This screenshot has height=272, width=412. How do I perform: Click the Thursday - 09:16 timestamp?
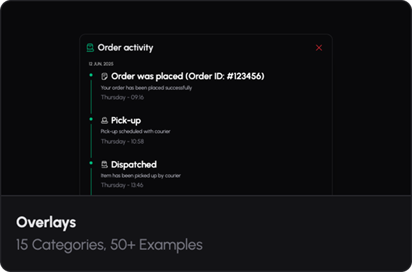pos(122,98)
